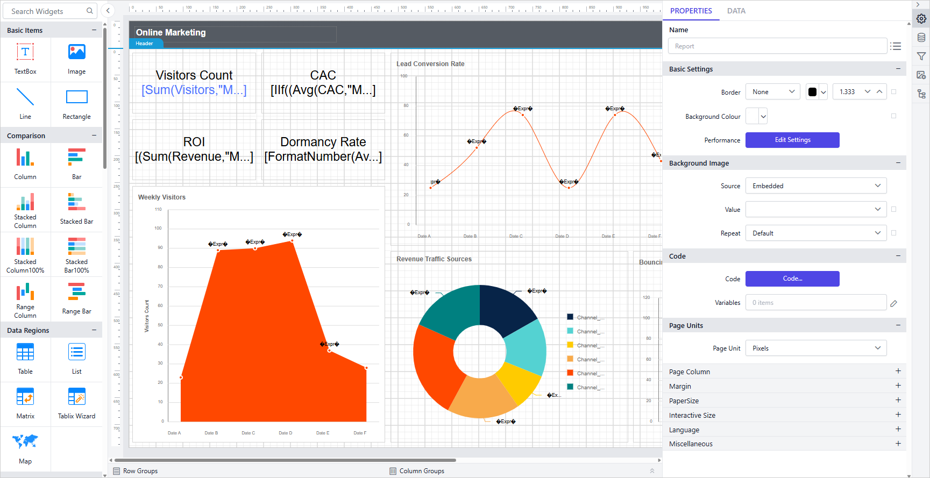Viewport: 930px width, 478px height.
Task: Open the Tablix Wizard widget
Action: [x=76, y=404]
